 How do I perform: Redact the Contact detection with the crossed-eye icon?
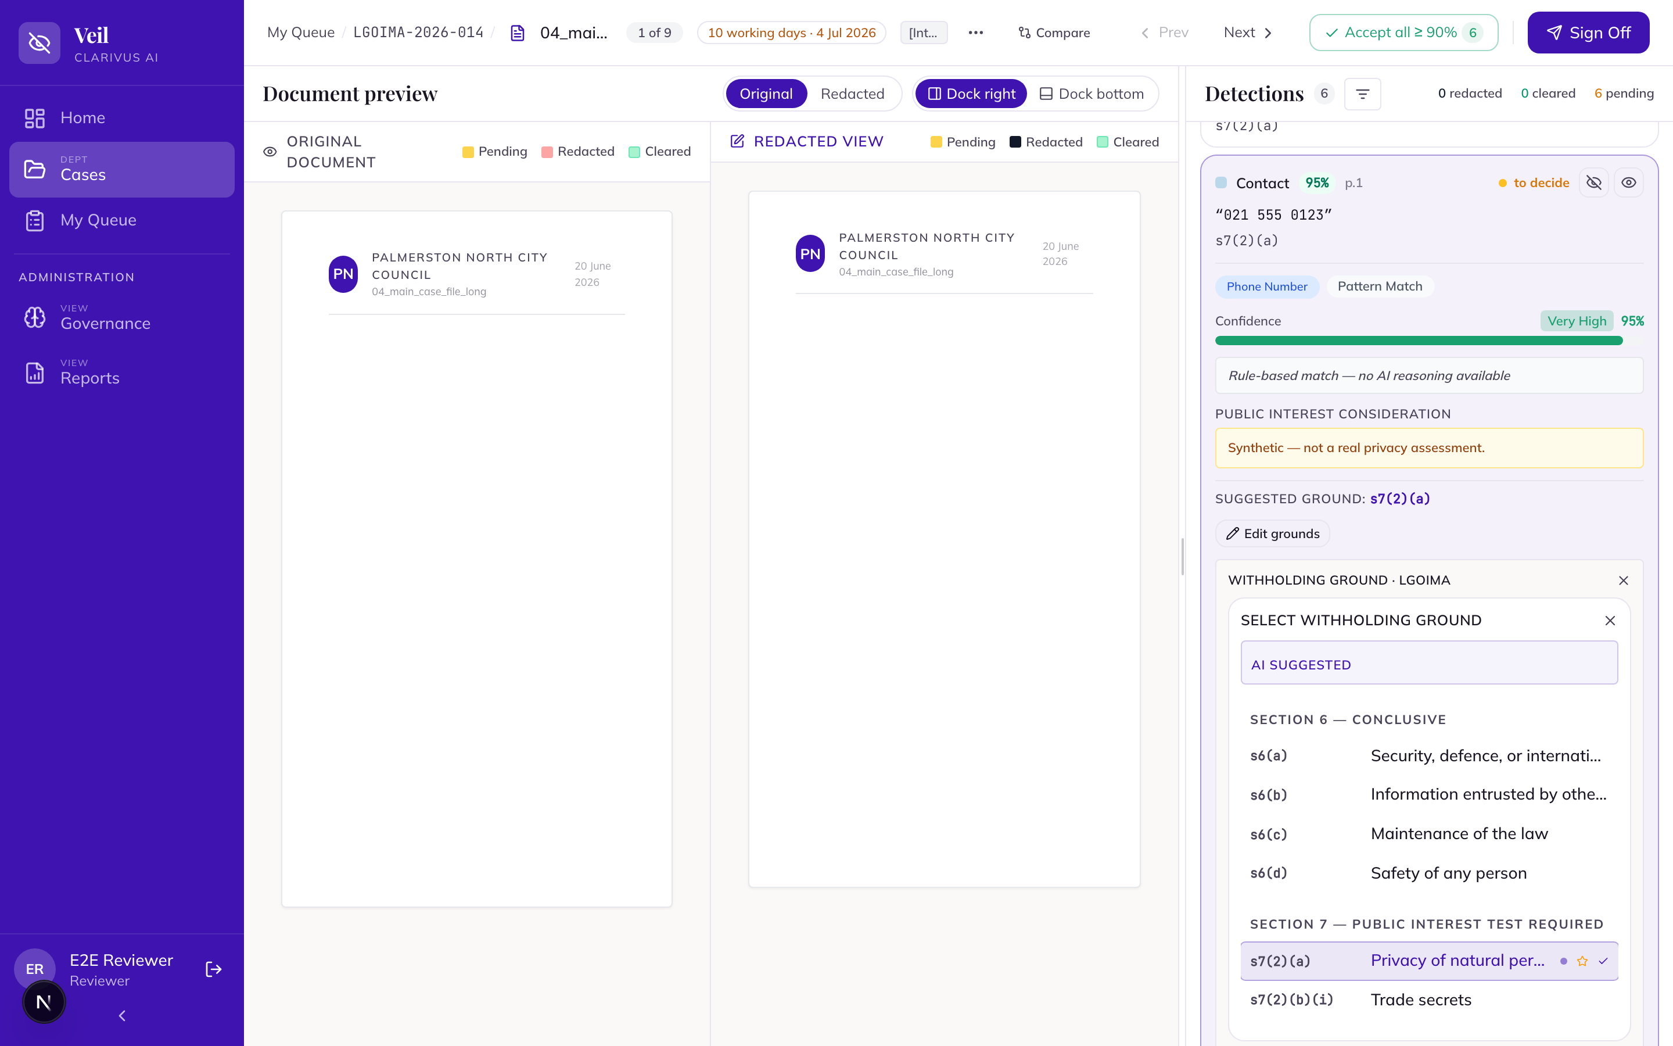1593,182
